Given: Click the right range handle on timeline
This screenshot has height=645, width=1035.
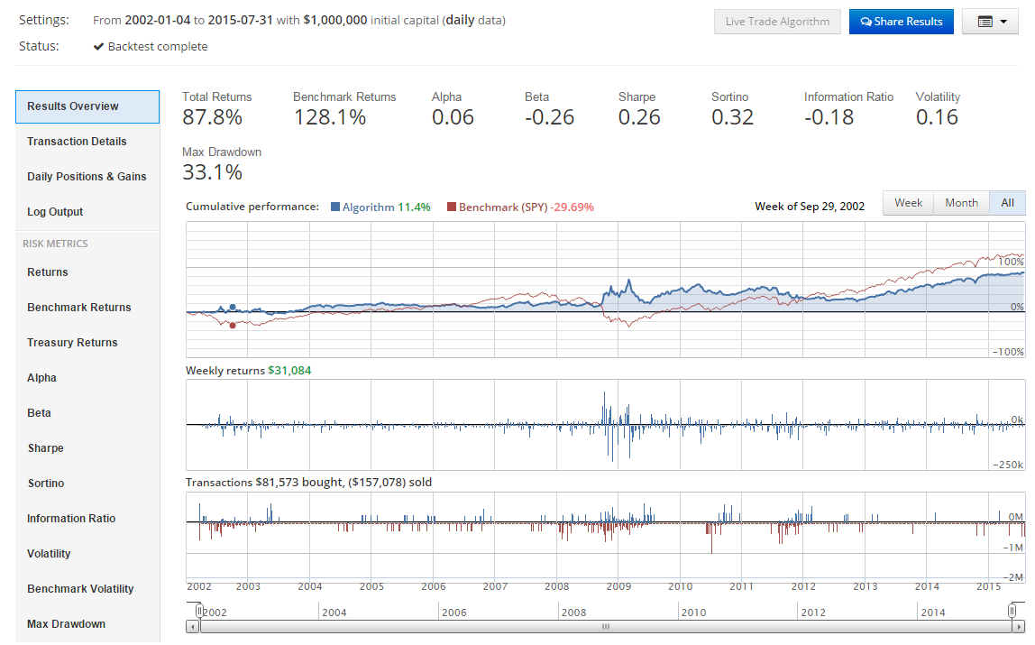Looking at the screenshot, I should (1012, 611).
